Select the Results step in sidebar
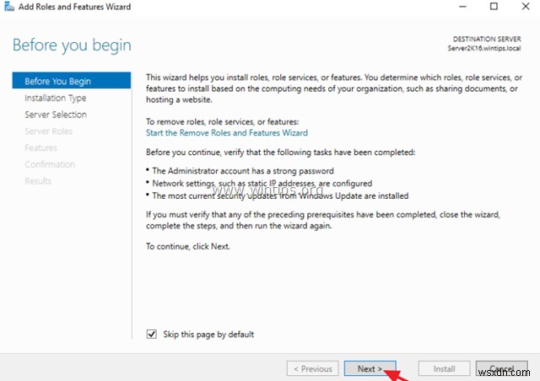Screen dimensions: 540x381 point(38,181)
